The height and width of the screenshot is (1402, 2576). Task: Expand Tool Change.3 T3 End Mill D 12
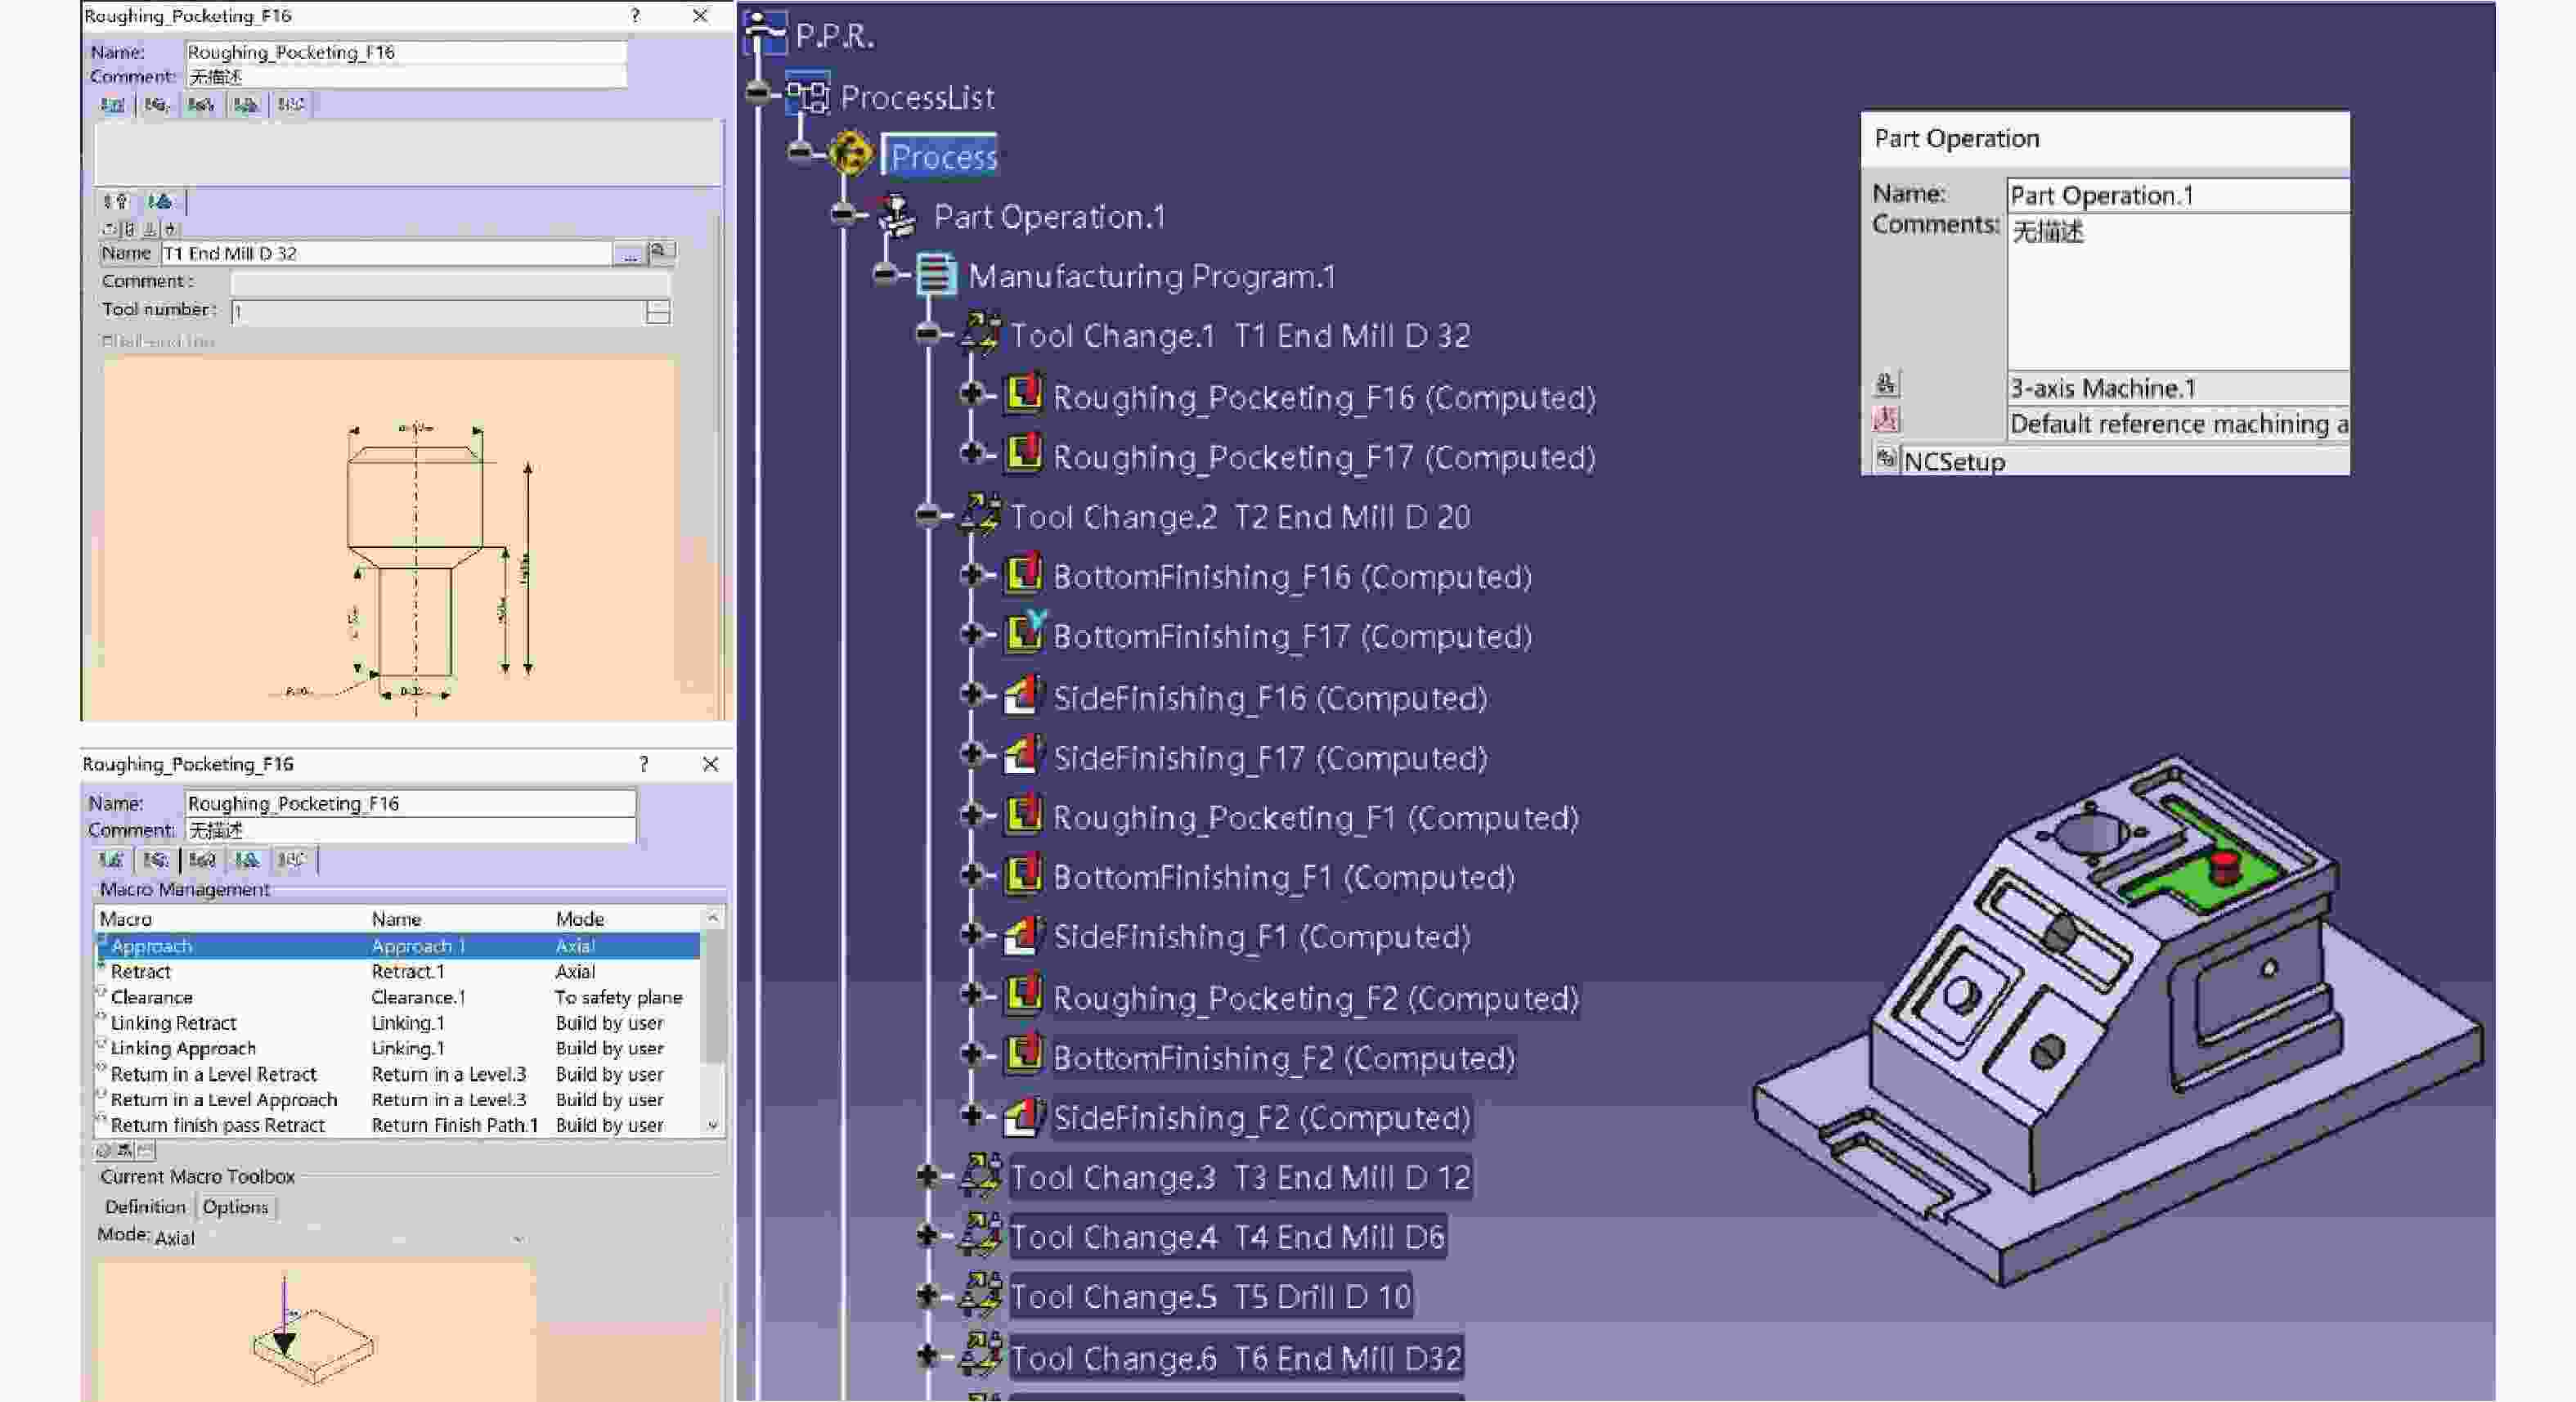(927, 1176)
